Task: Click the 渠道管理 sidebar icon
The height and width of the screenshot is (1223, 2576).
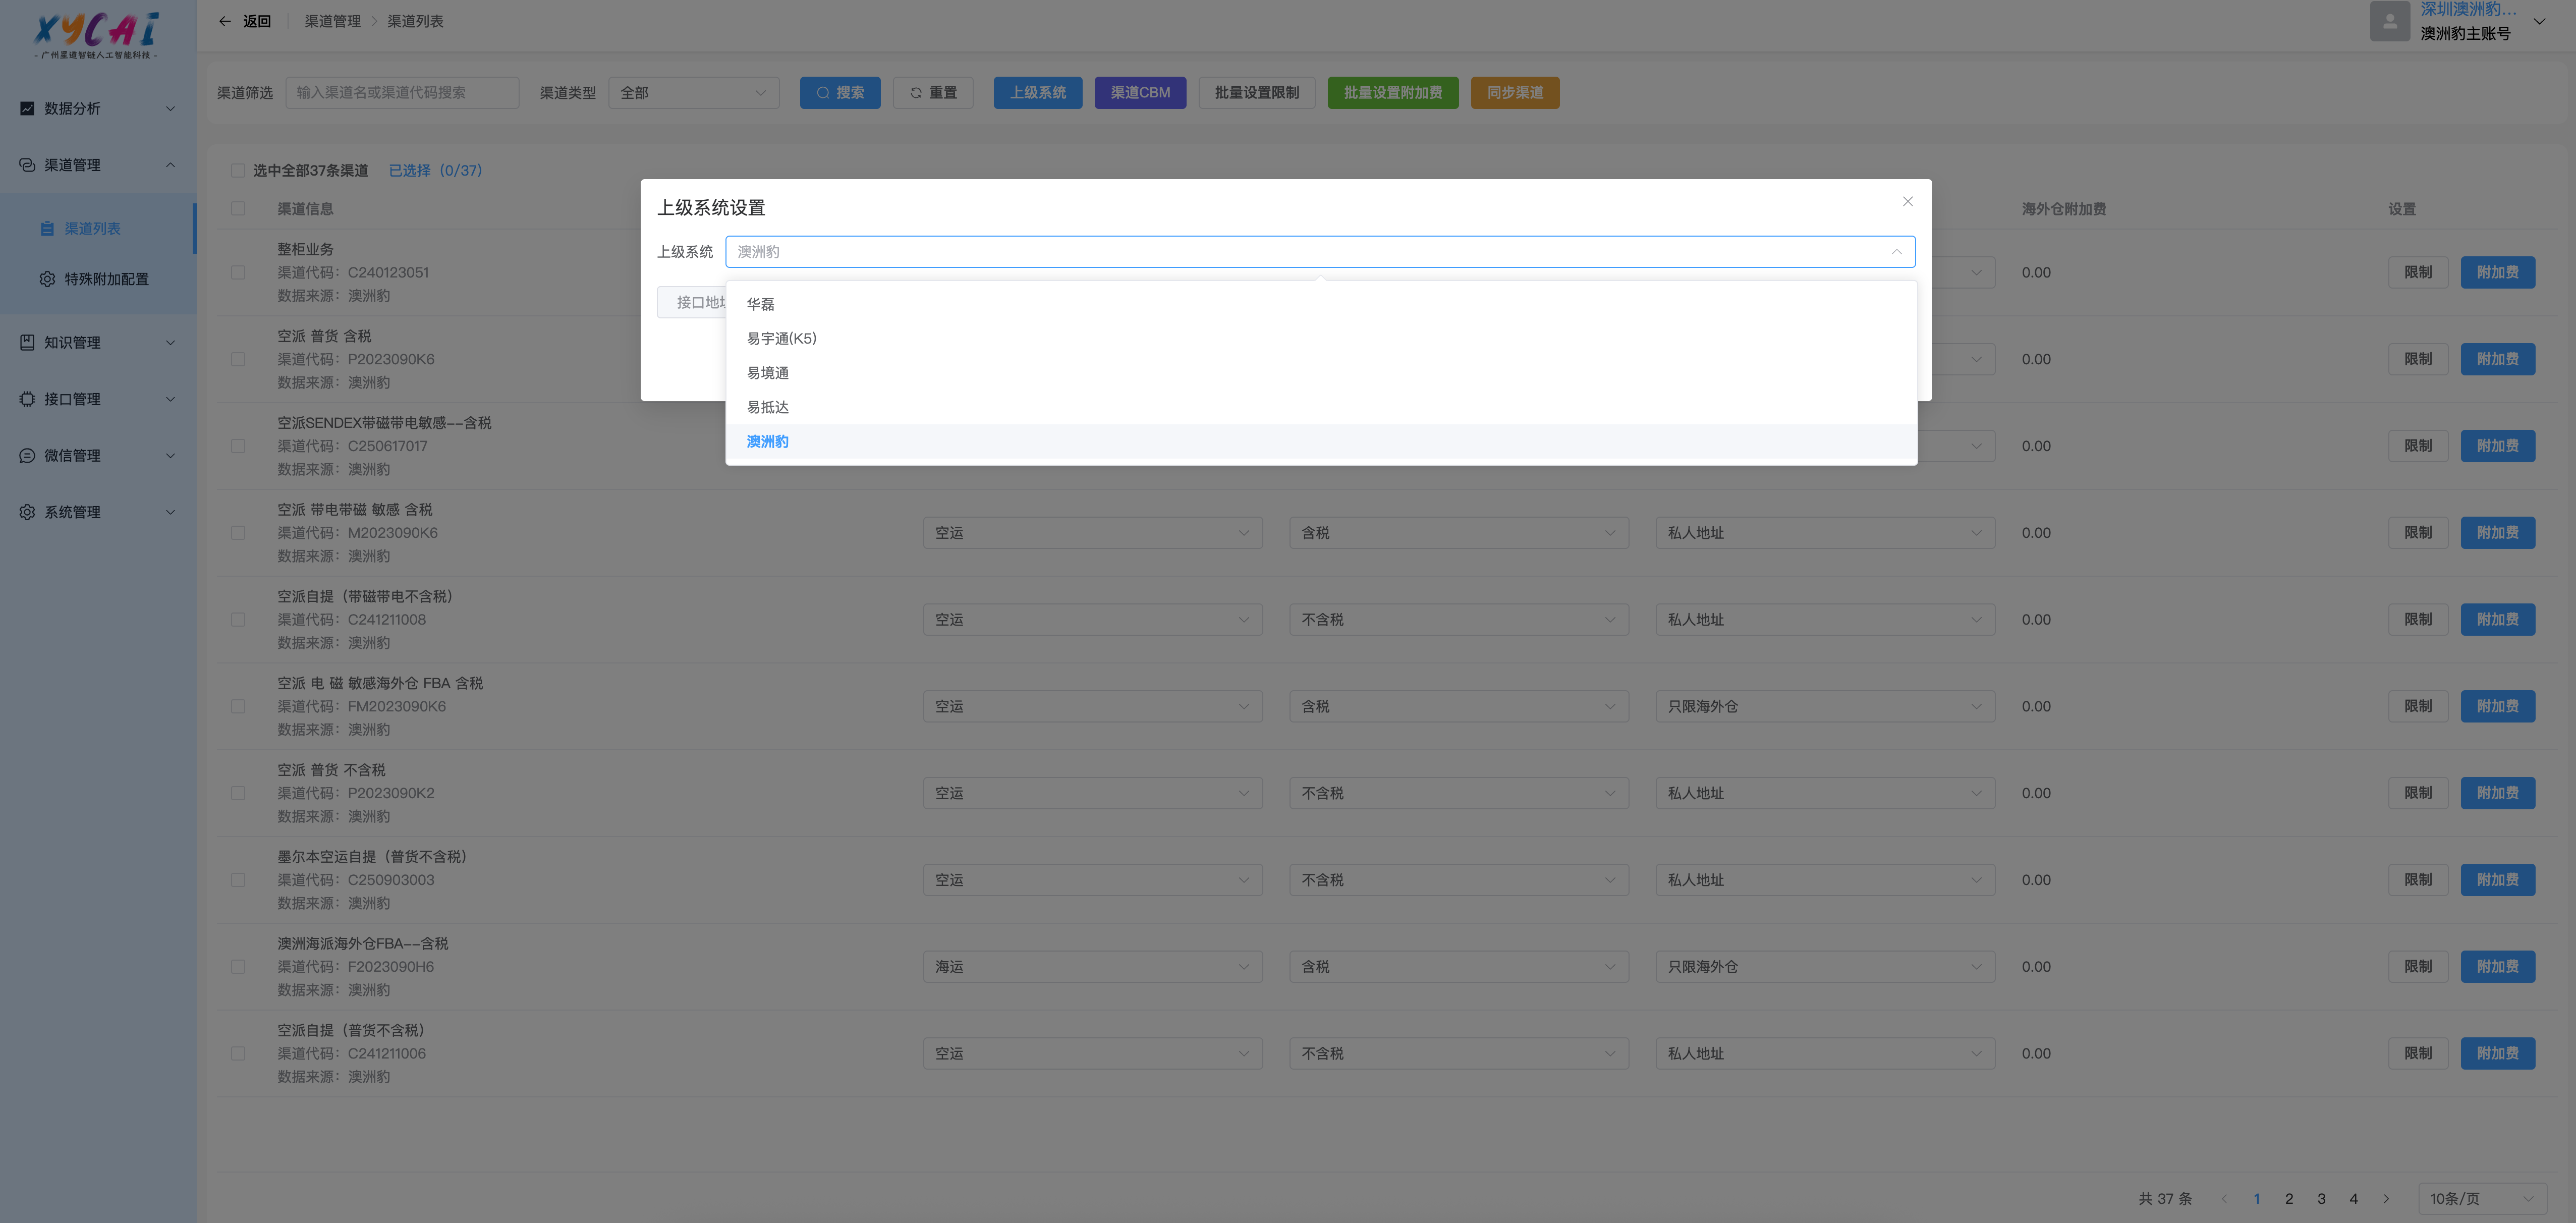Action: click(27, 165)
